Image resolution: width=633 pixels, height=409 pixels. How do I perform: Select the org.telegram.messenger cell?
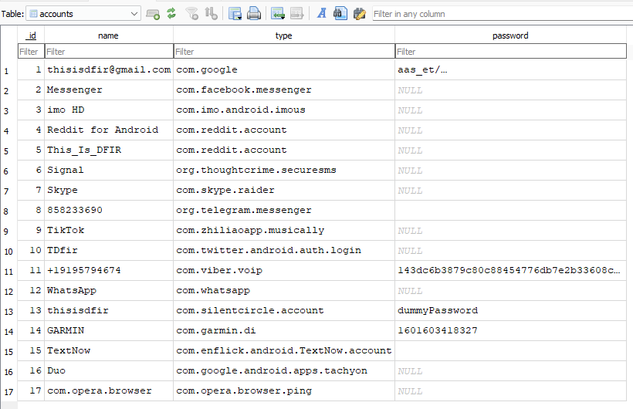[284, 211]
